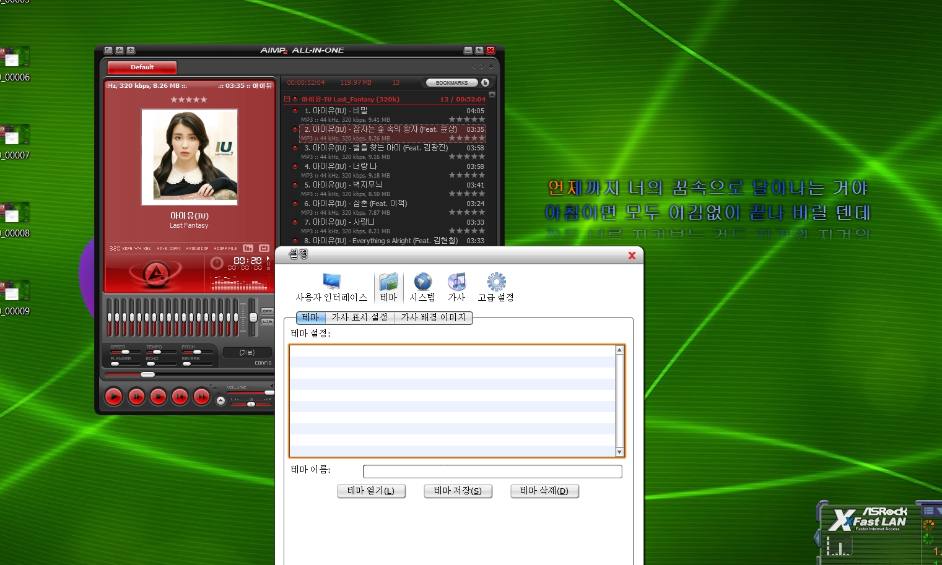Open the BOOKMARKS button
Screen dimensions: 942x565
(x=452, y=82)
